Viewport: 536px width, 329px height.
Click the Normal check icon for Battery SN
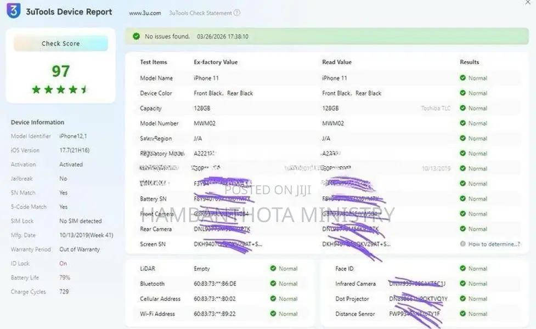tap(463, 198)
